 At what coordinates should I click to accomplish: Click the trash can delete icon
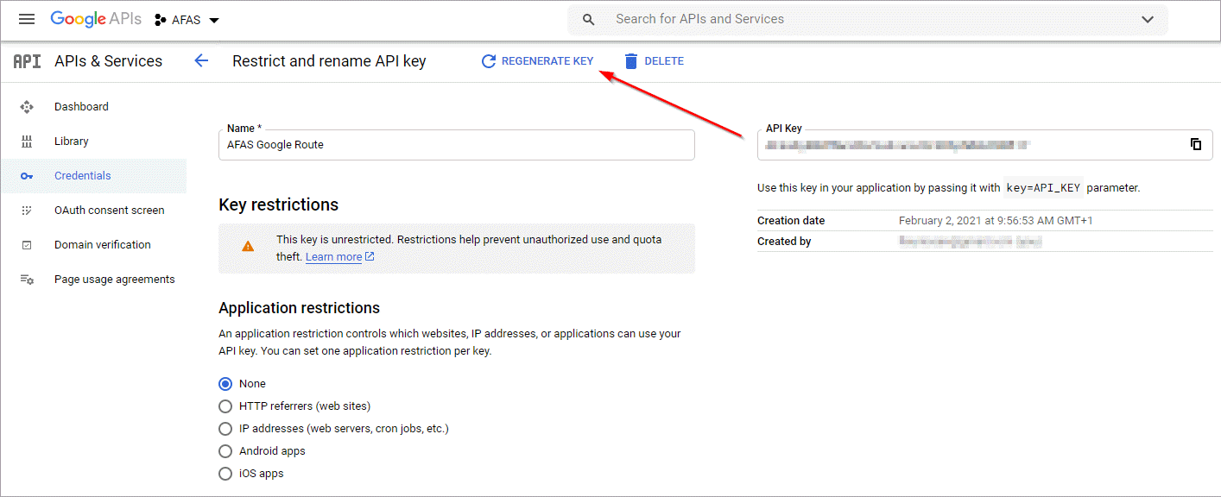tap(631, 61)
